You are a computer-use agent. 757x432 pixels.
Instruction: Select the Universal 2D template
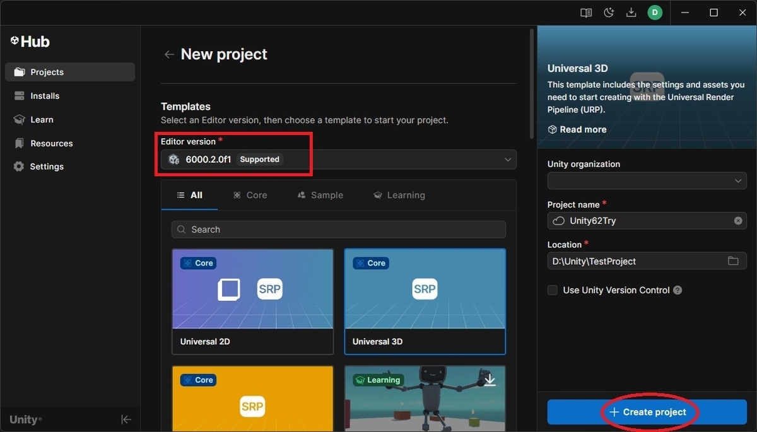pyautogui.click(x=252, y=301)
